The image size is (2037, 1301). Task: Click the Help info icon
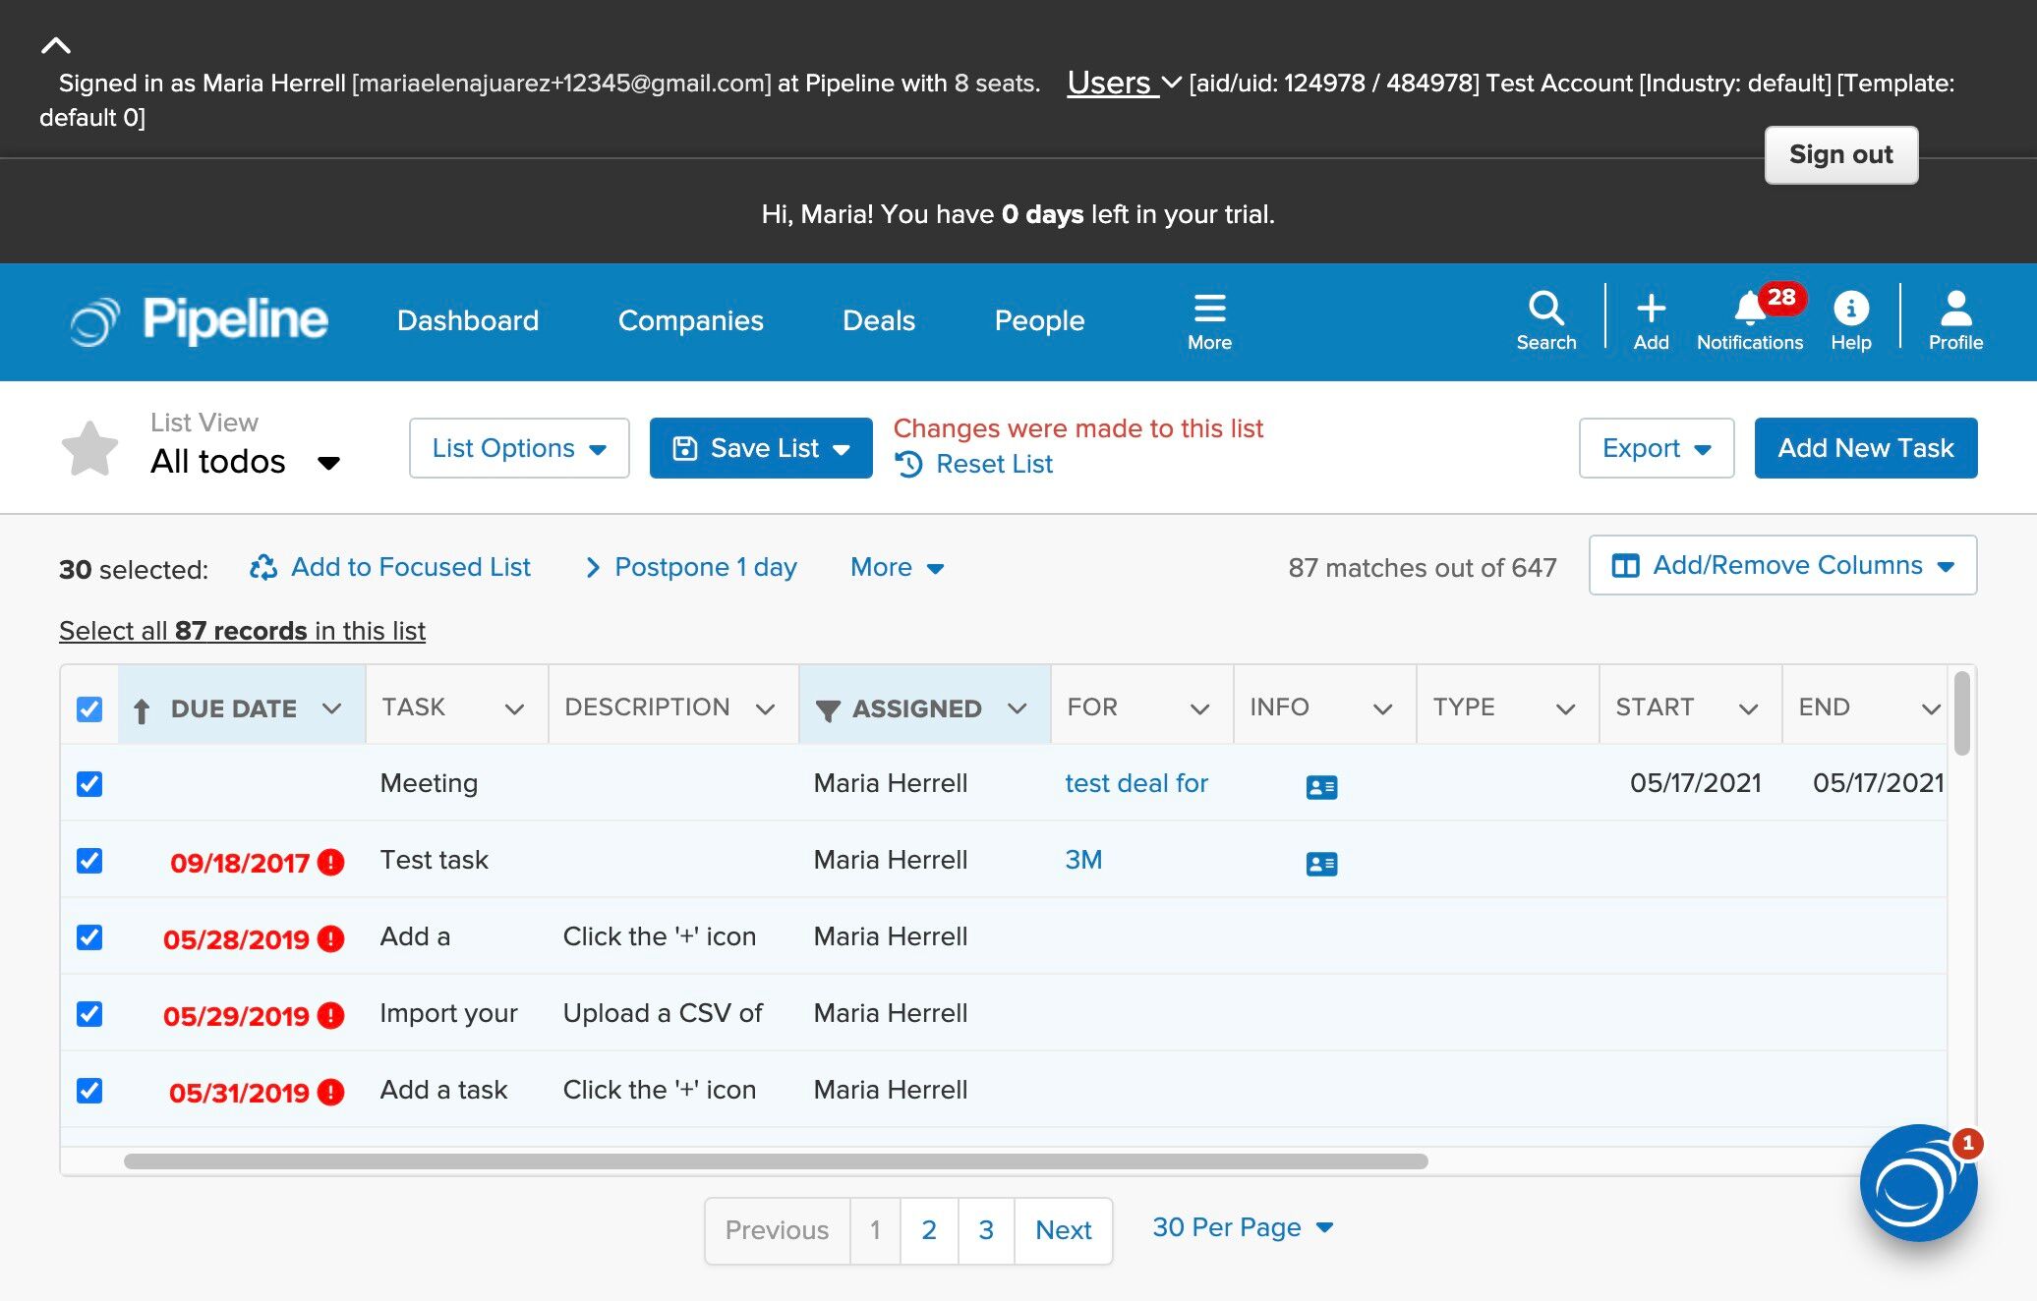click(x=1850, y=310)
